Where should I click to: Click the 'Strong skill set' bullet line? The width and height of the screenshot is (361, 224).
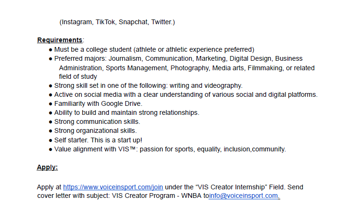click(x=148, y=86)
